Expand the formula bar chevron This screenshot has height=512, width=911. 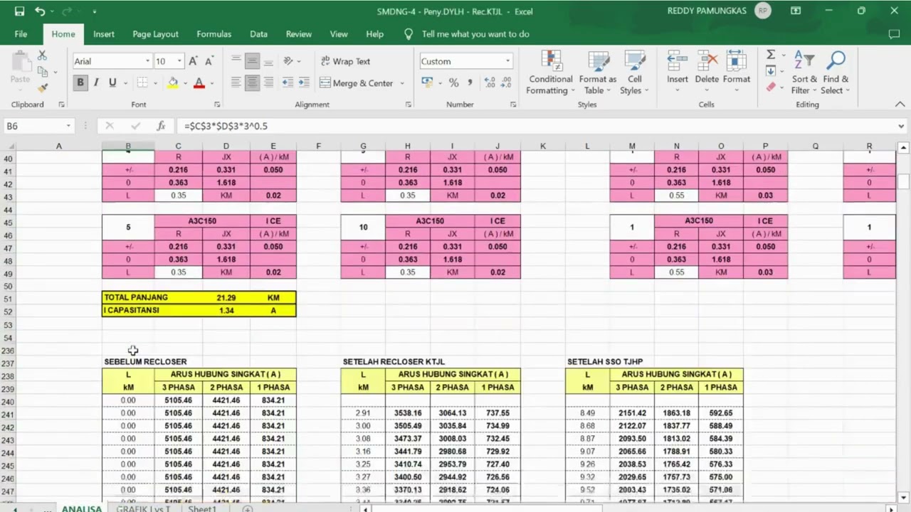click(x=902, y=126)
